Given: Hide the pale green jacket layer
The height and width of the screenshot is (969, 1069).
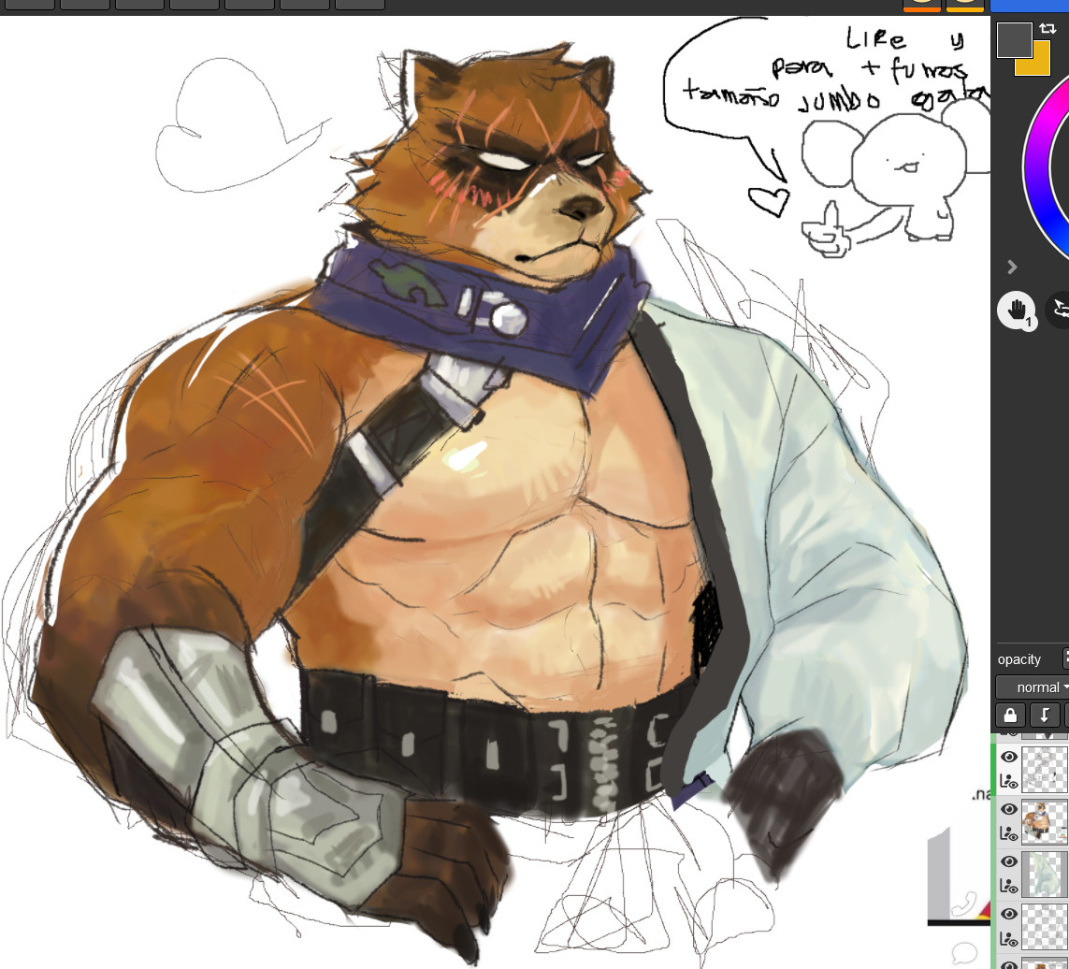Looking at the screenshot, I should coord(1008,861).
